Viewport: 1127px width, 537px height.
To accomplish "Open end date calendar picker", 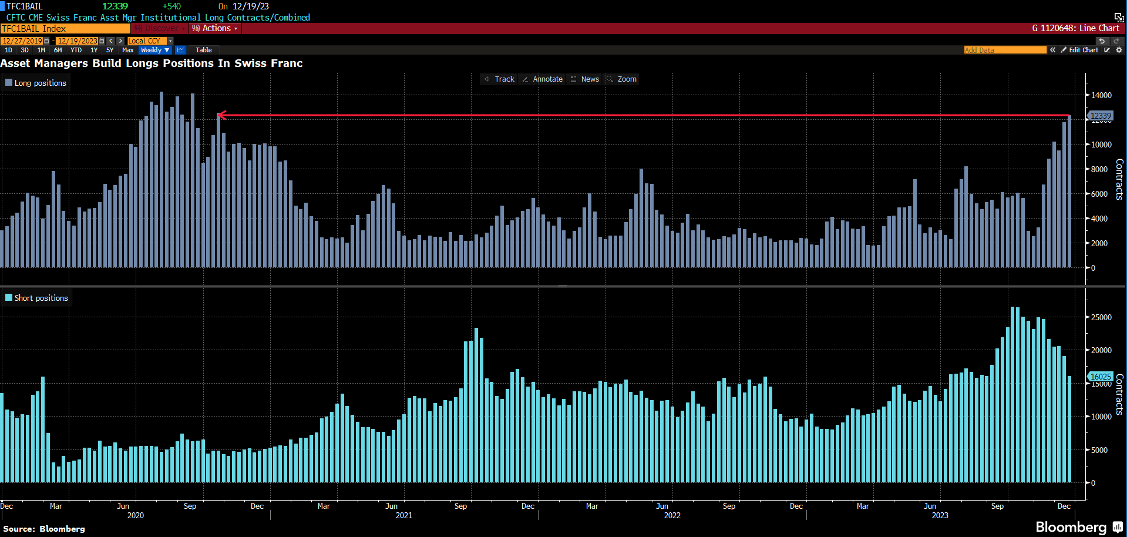I will click(x=102, y=41).
